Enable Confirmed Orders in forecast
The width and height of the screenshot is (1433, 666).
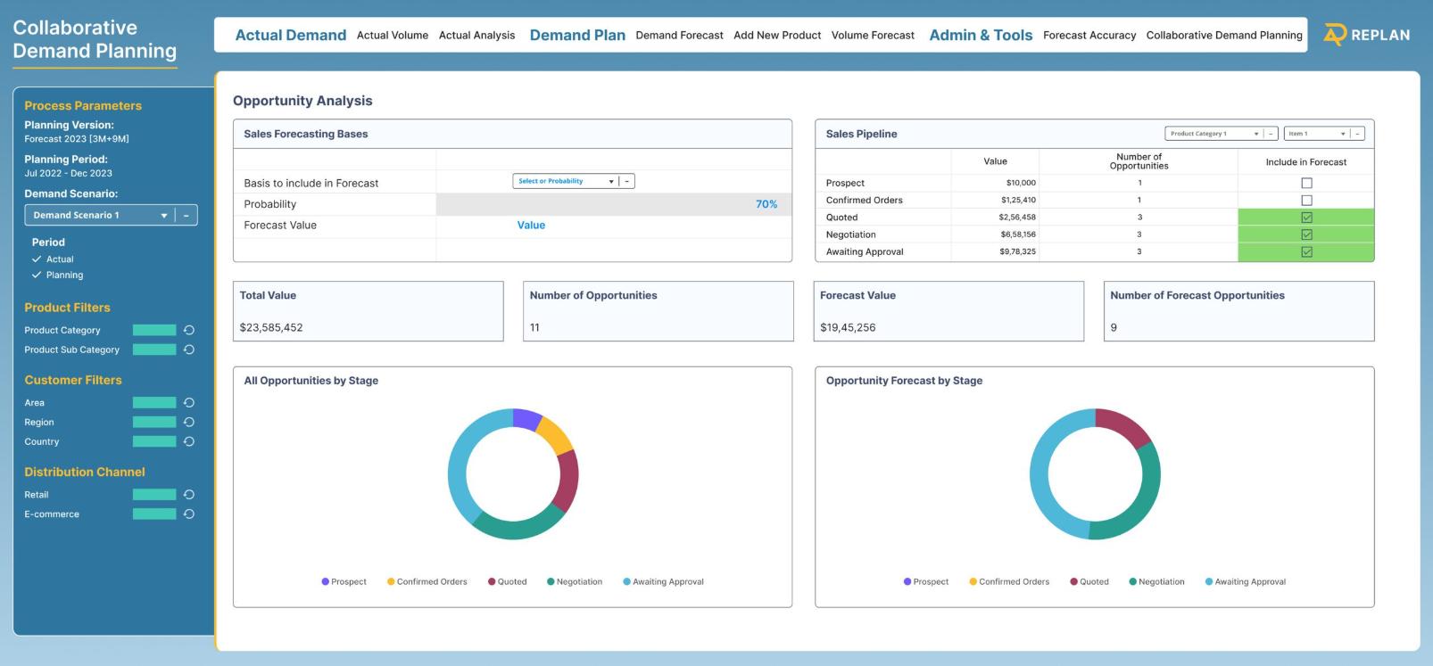(x=1306, y=201)
